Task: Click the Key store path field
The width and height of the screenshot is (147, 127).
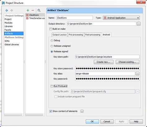Action: (x=107, y=57)
